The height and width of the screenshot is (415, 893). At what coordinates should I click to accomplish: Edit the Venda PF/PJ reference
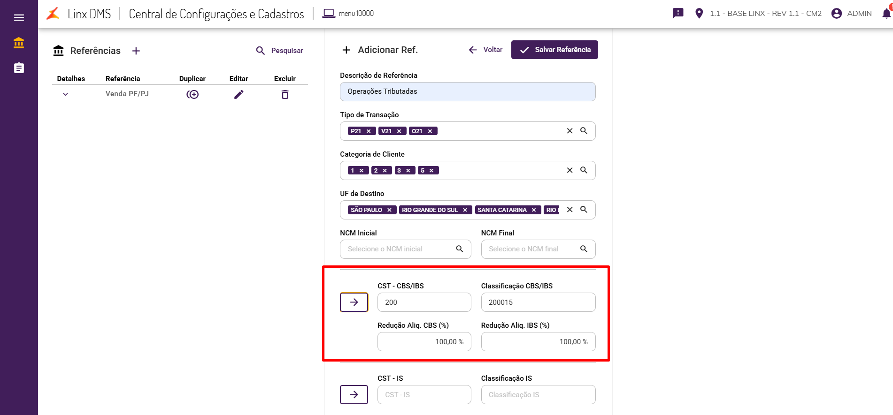(239, 95)
